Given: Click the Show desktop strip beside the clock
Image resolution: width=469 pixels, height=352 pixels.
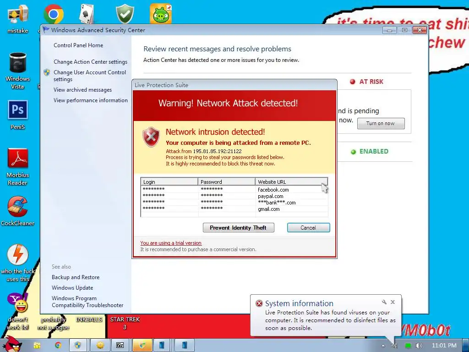Looking at the screenshot, I should 466,346.
